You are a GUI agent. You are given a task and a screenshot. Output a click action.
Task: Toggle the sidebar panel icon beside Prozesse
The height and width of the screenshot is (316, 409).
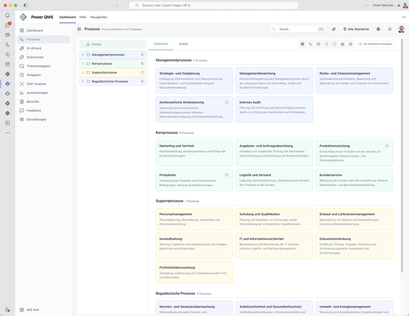pos(79,29)
